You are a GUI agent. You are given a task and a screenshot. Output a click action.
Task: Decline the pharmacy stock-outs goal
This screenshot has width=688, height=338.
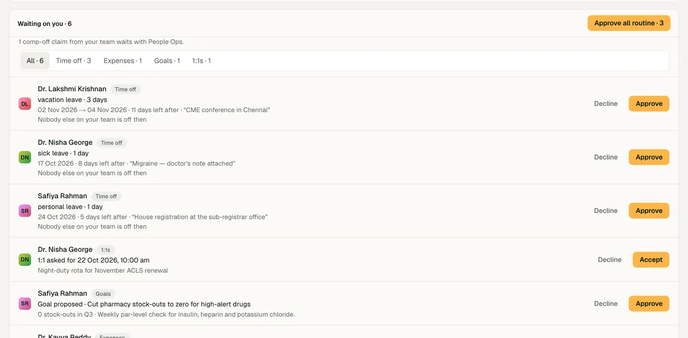point(606,304)
